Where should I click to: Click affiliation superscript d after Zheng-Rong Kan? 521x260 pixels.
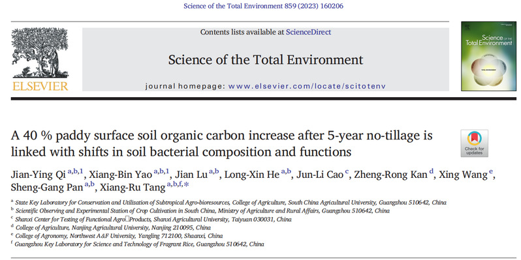pos(432,171)
